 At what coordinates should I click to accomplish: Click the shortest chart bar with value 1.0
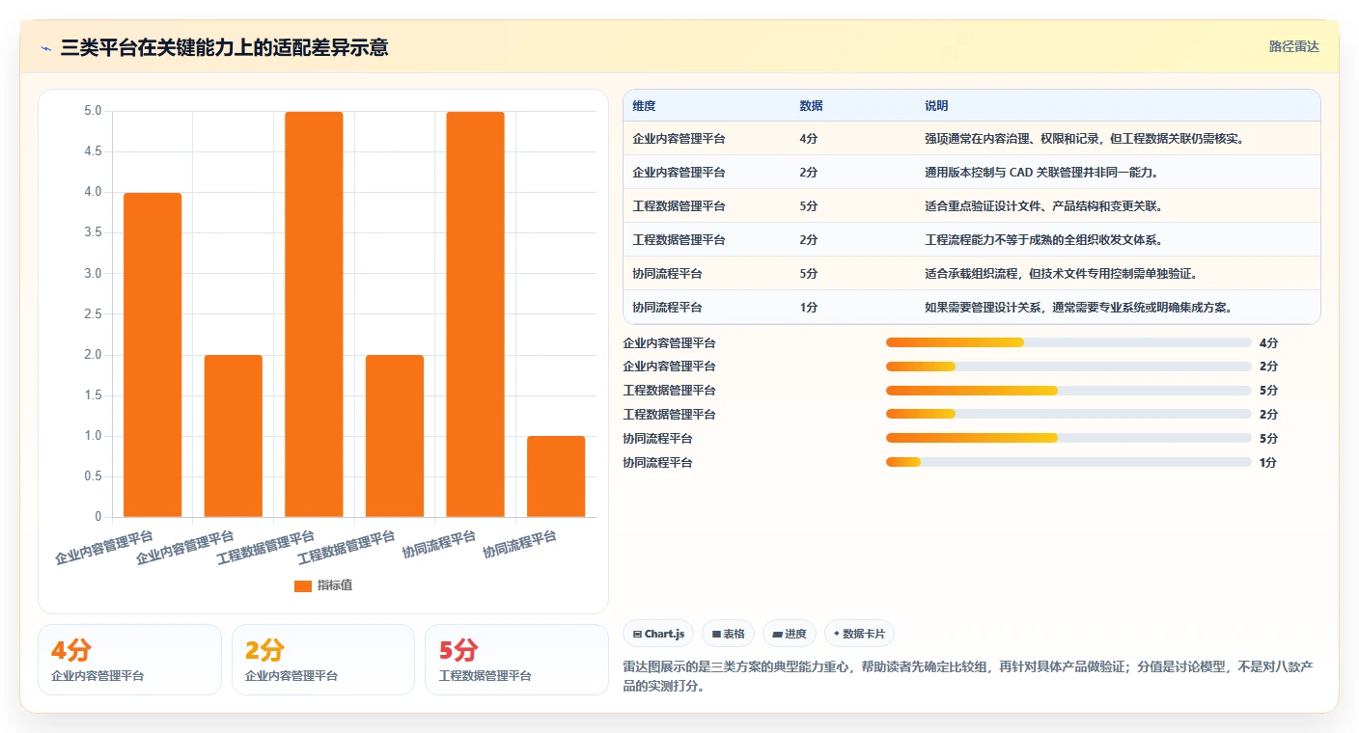click(x=556, y=476)
